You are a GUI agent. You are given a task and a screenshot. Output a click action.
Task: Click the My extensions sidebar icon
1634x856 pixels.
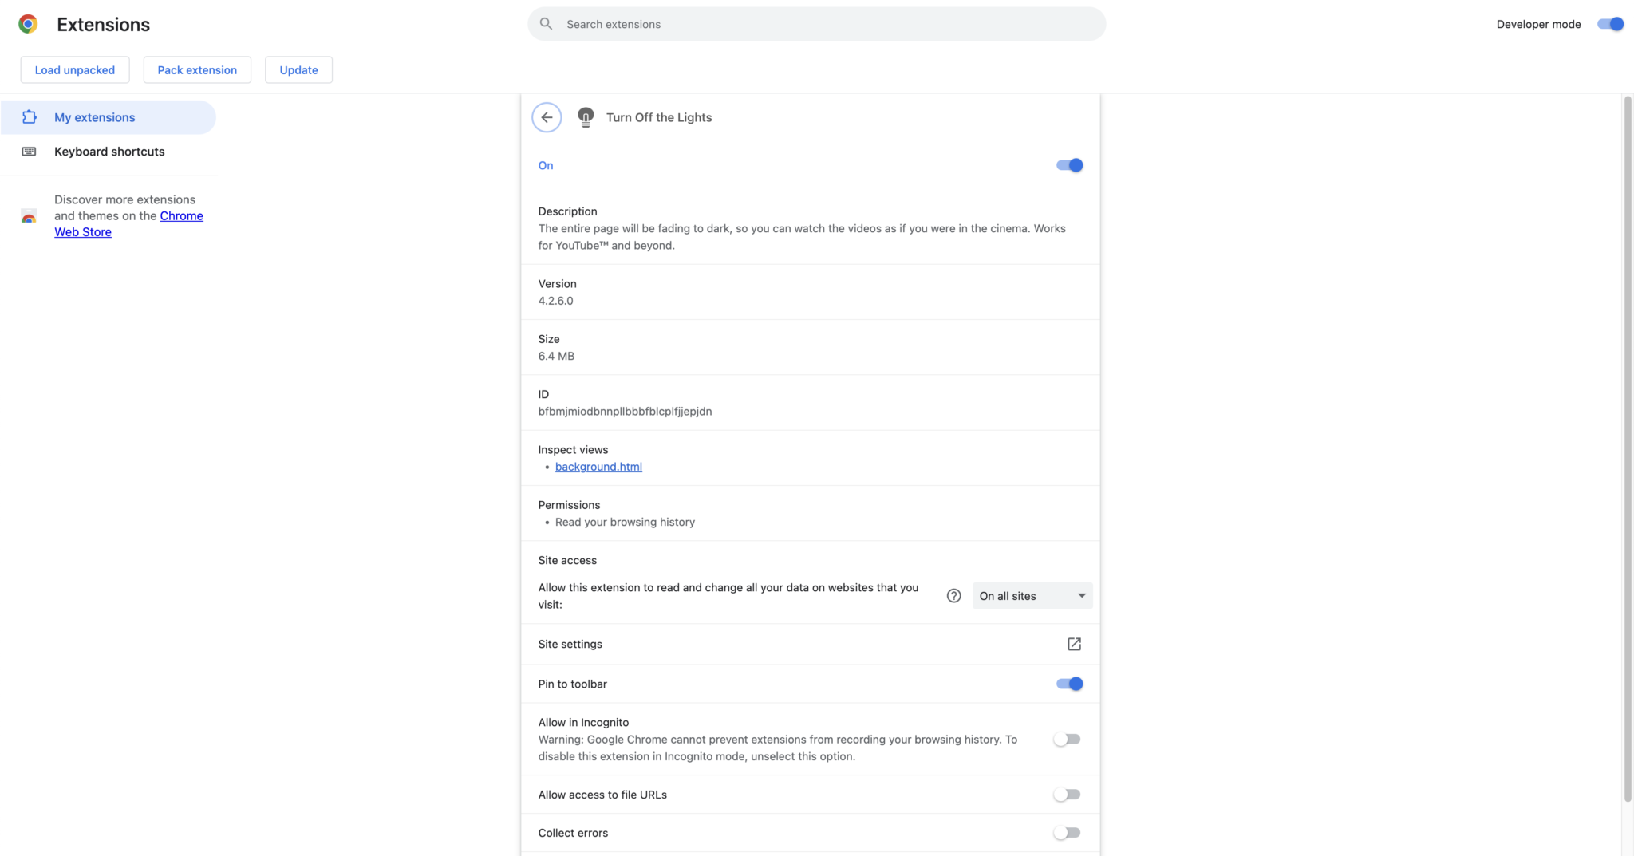point(30,116)
